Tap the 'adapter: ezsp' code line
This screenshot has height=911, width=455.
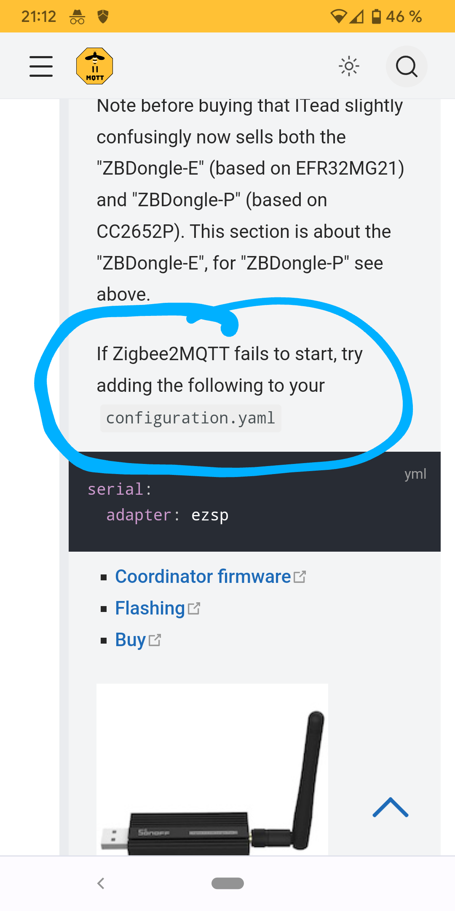tap(167, 515)
